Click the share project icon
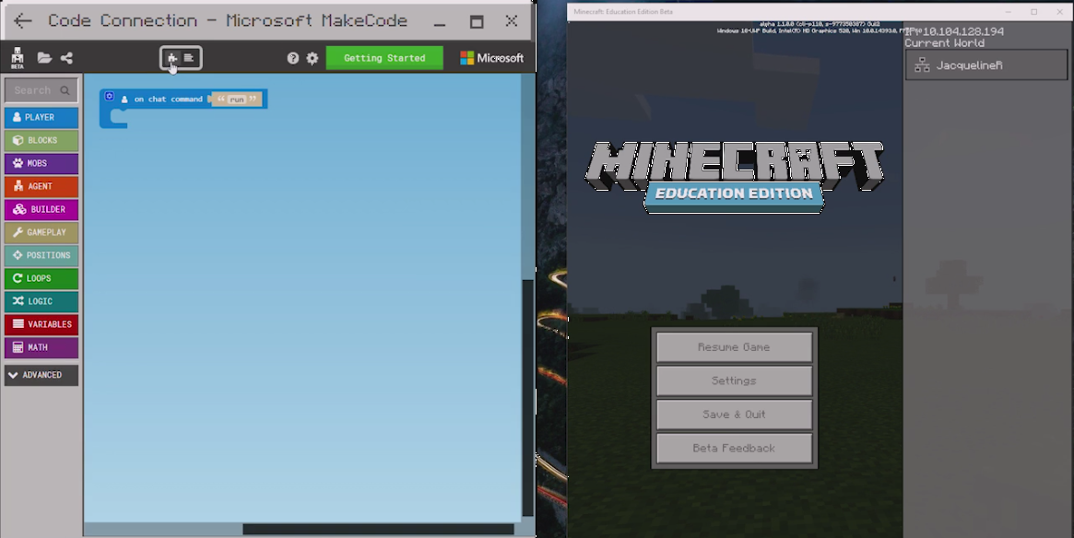Viewport: 1074px width, 538px height. point(66,58)
